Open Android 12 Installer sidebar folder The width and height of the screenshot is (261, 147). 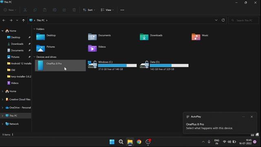19,63
